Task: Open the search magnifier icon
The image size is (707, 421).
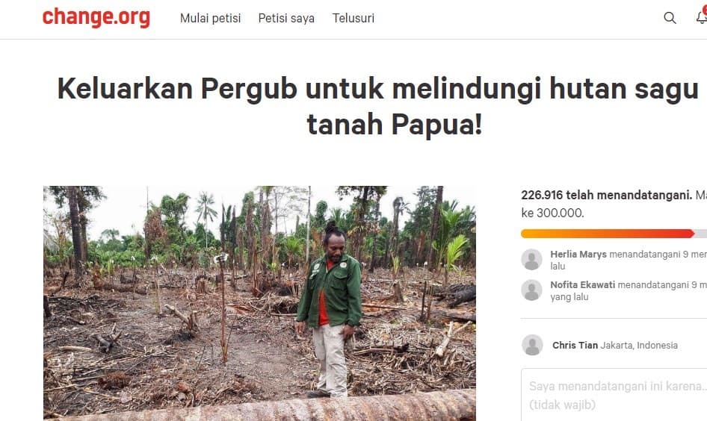Action: point(670,18)
